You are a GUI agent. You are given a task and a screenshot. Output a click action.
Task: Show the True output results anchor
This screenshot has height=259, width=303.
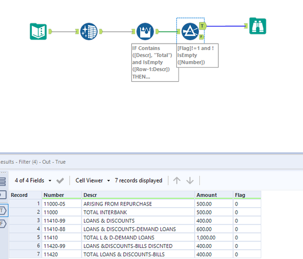point(3,211)
